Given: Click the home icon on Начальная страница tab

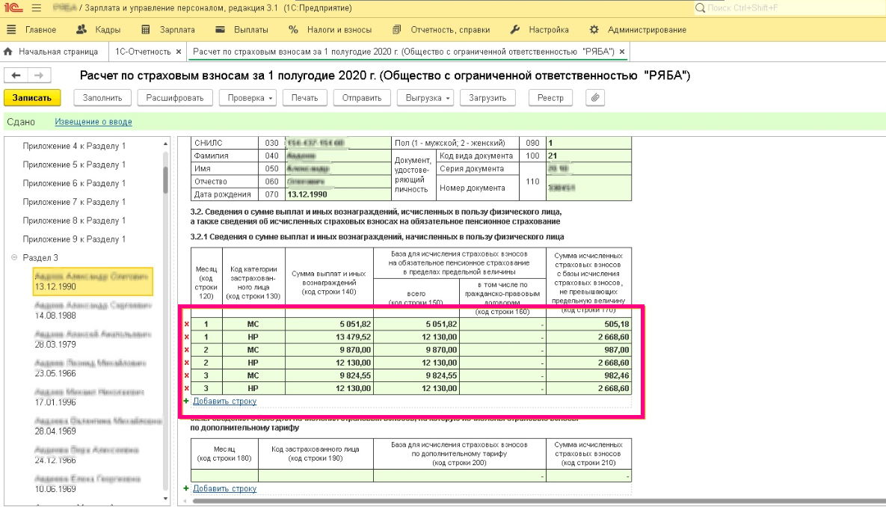Looking at the screenshot, I should tap(9, 52).
